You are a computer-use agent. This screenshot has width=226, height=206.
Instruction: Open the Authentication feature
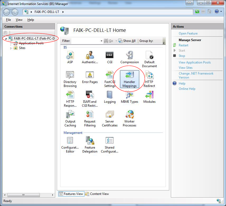(90, 57)
